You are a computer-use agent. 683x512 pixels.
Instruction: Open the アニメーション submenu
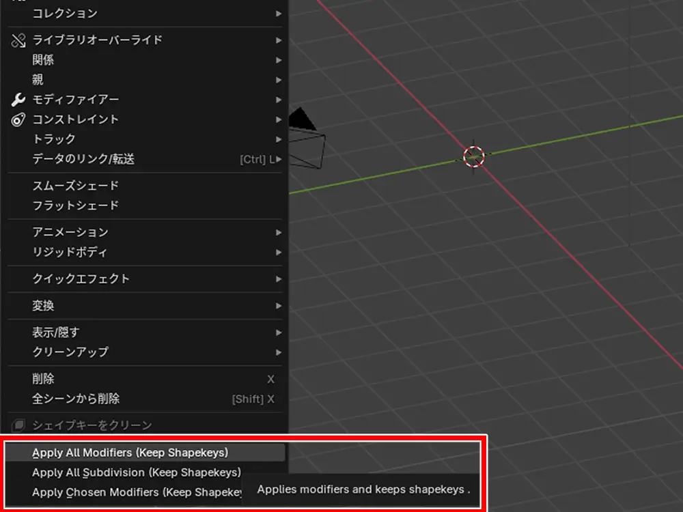pos(71,232)
